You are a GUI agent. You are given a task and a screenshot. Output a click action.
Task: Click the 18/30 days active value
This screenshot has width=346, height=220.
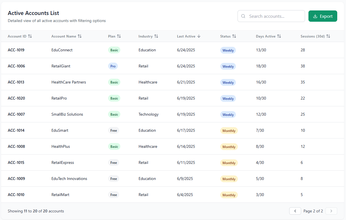point(261,66)
